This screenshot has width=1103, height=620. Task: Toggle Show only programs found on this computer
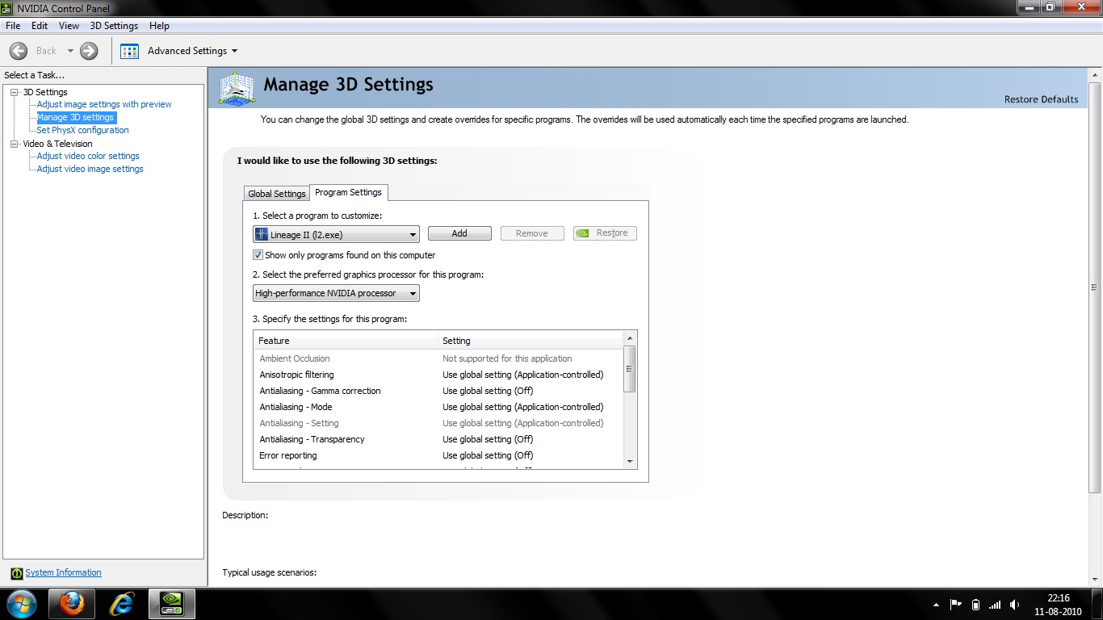click(x=258, y=255)
